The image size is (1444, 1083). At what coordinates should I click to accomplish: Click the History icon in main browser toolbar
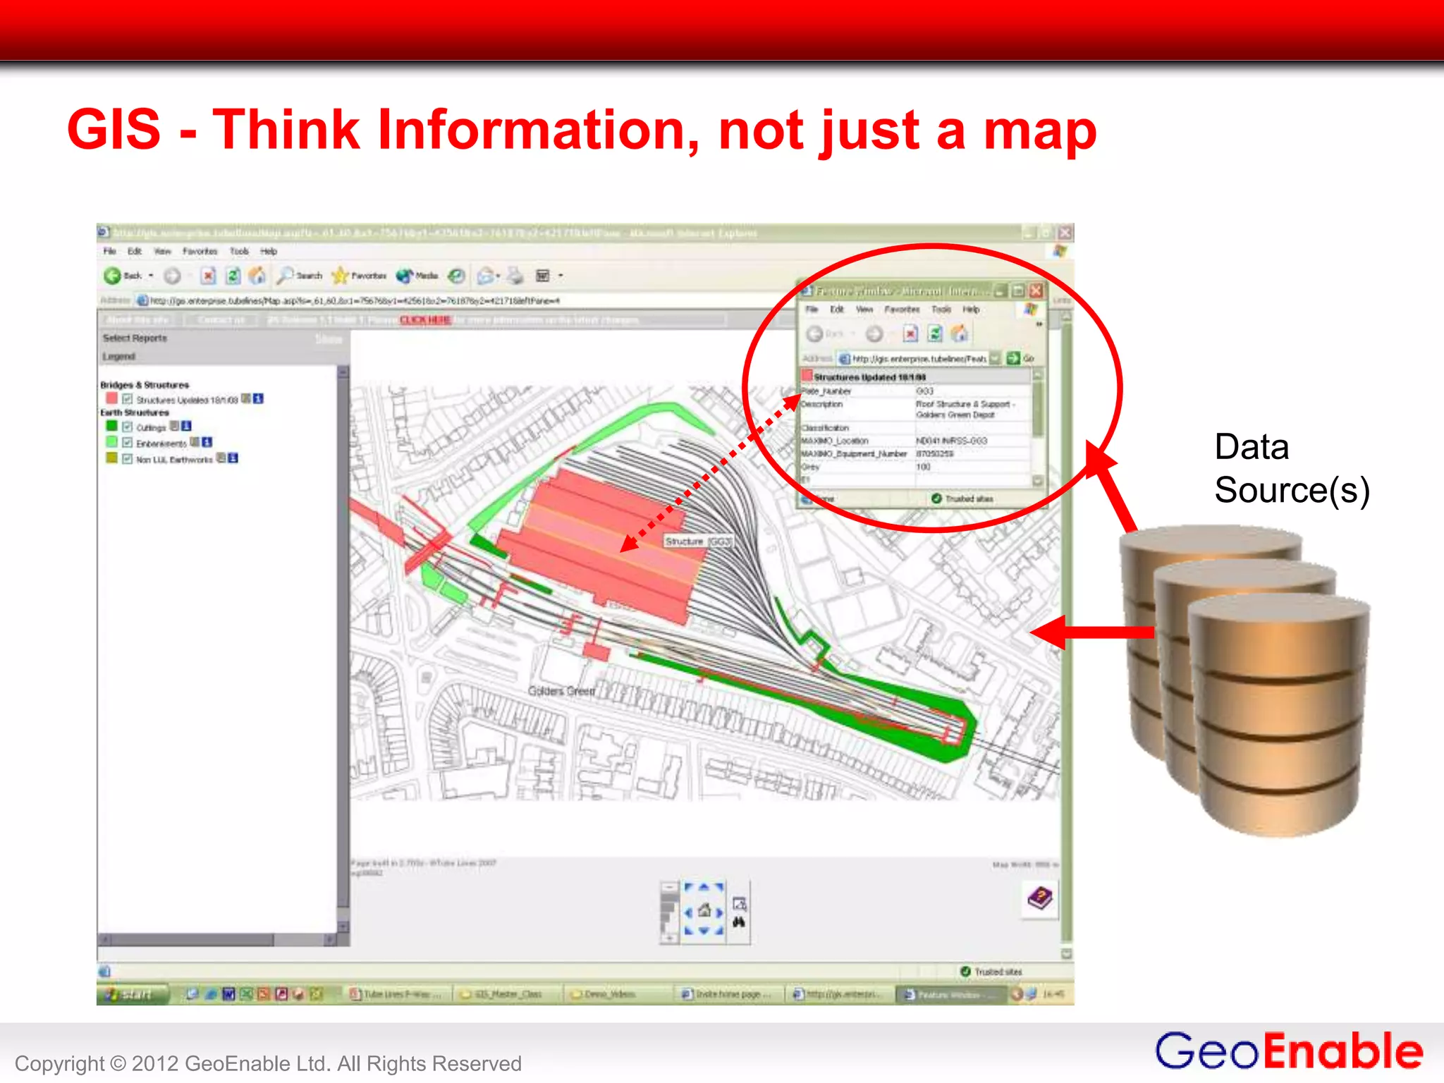pyautogui.click(x=457, y=276)
